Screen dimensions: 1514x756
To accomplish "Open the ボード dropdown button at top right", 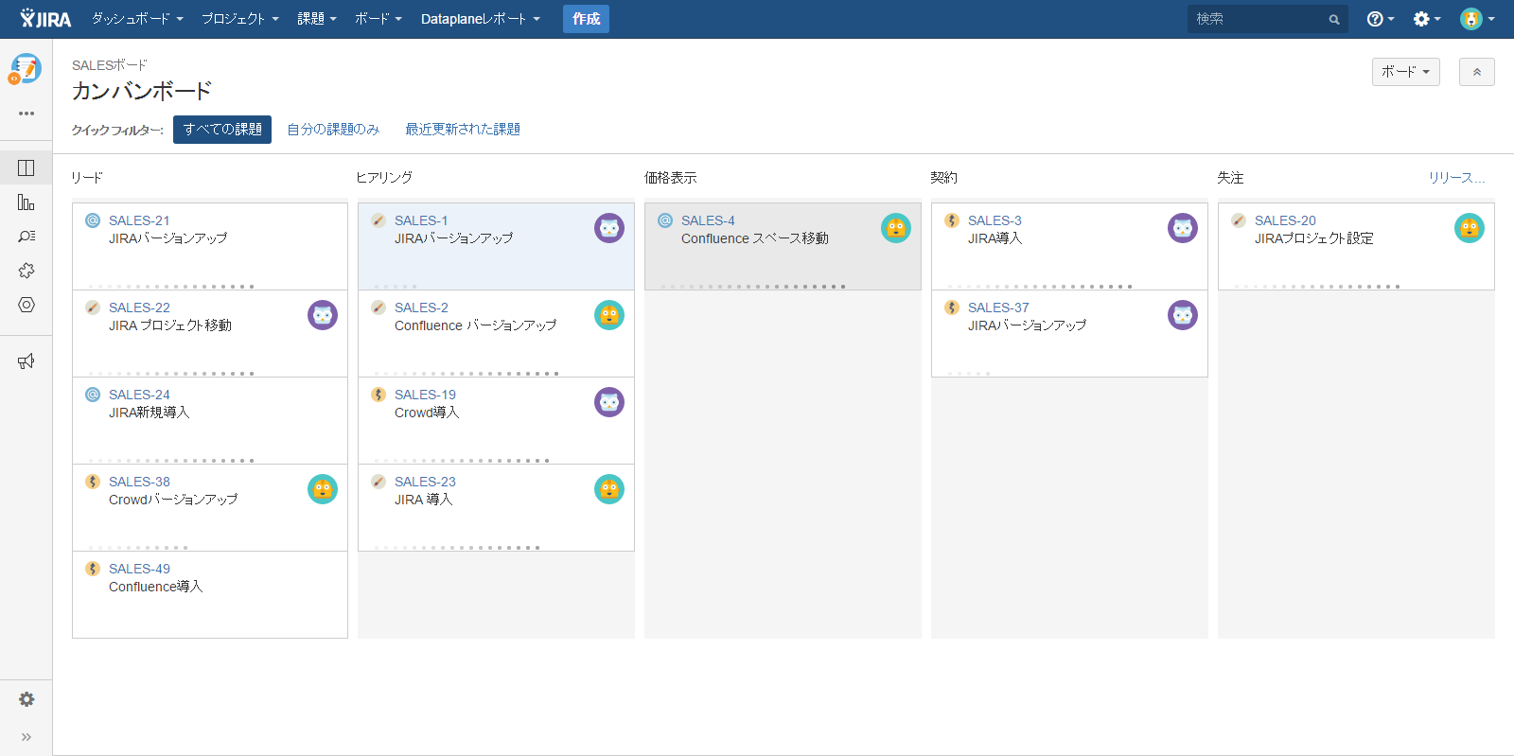I will point(1406,72).
